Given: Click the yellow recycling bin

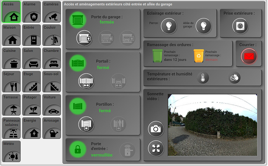Looking at the screenshot, I should 198,56.
